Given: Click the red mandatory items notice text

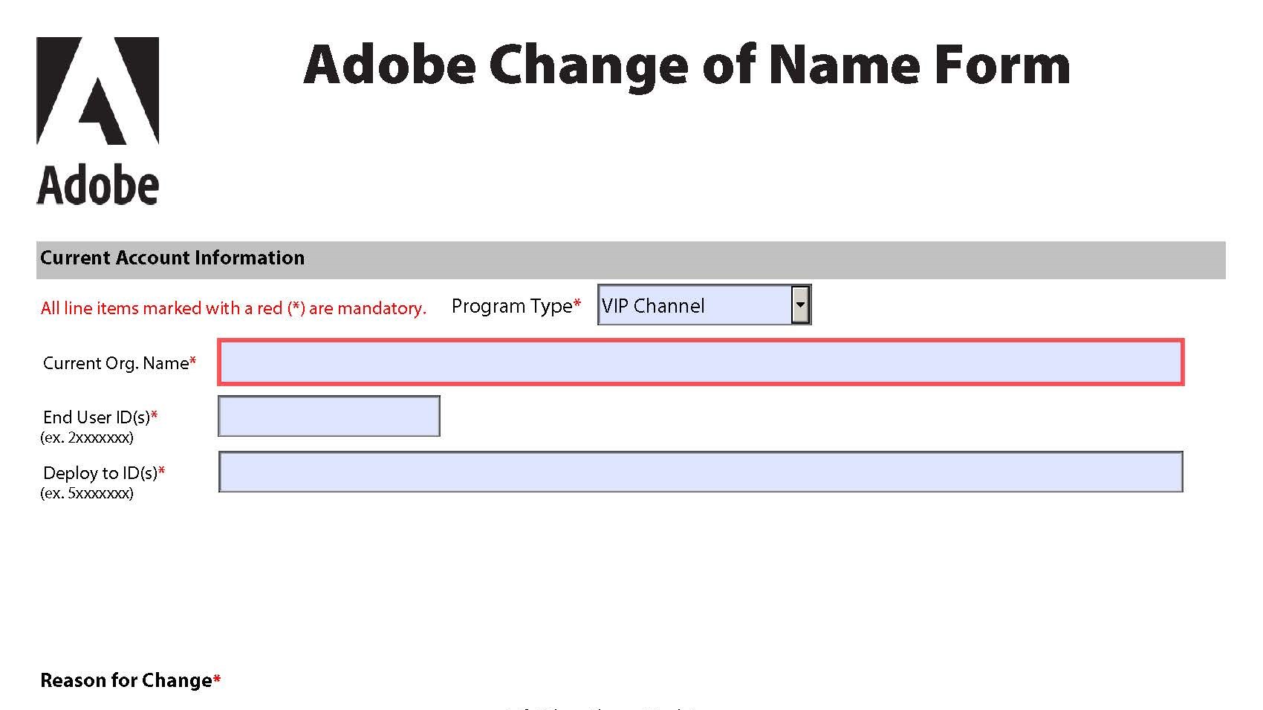Looking at the screenshot, I should tap(233, 308).
